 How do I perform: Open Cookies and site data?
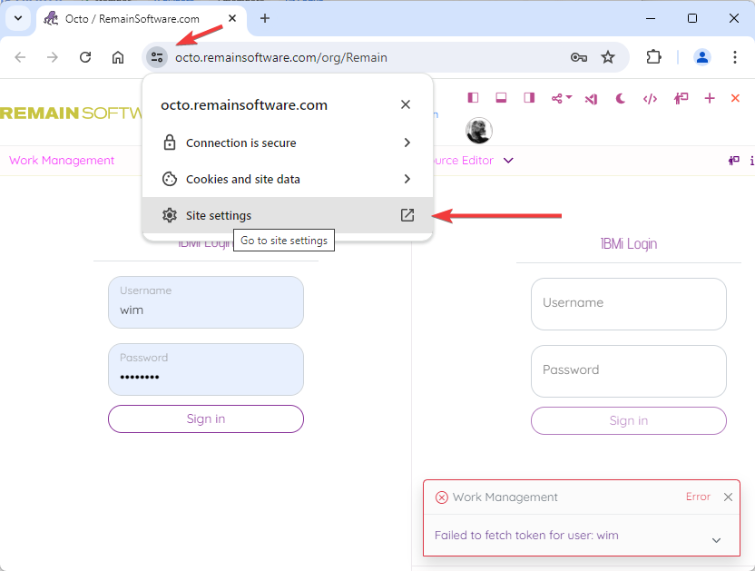(288, 179)
